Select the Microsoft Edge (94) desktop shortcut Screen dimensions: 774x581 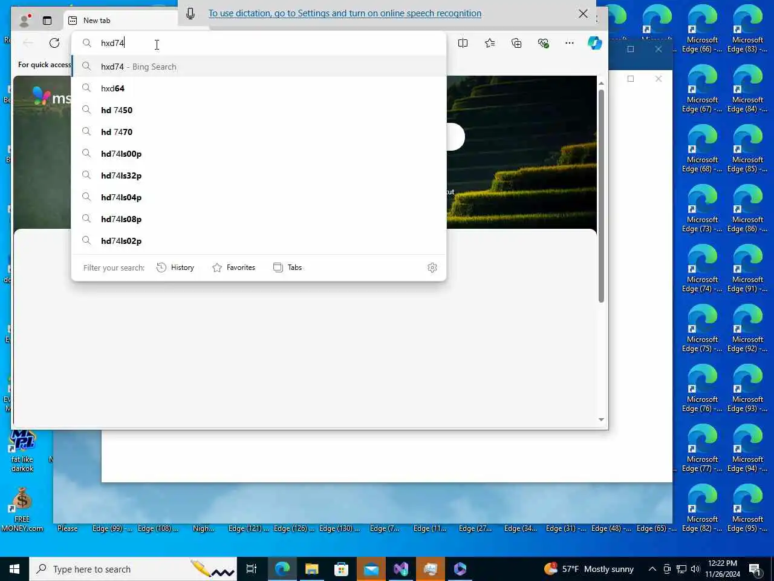747,448
